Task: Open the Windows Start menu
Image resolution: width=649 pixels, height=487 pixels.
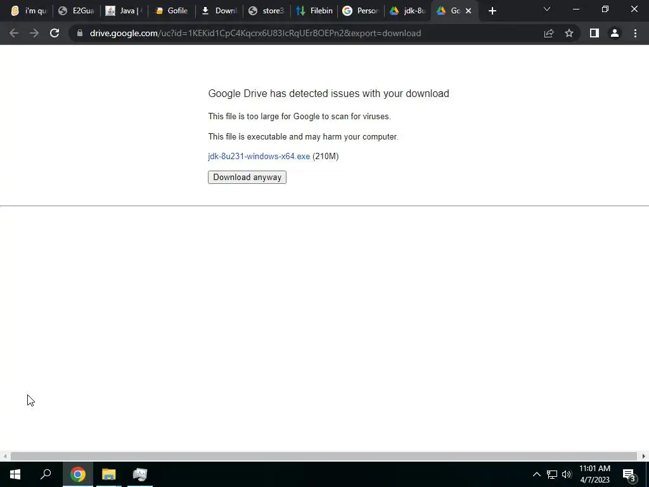Action: pos(15,474)
